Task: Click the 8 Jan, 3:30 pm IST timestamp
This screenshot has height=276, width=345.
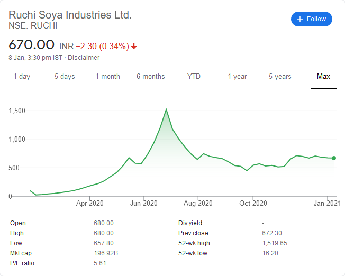Action: [x=35, y=58]
